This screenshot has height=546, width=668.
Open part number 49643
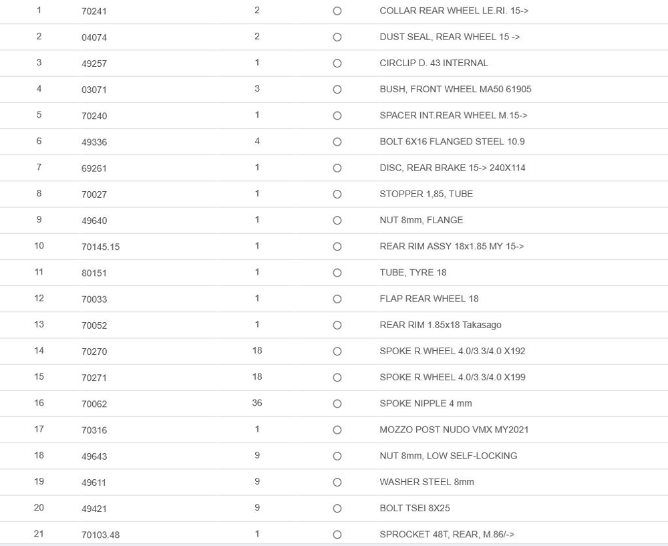coord(94,456)
